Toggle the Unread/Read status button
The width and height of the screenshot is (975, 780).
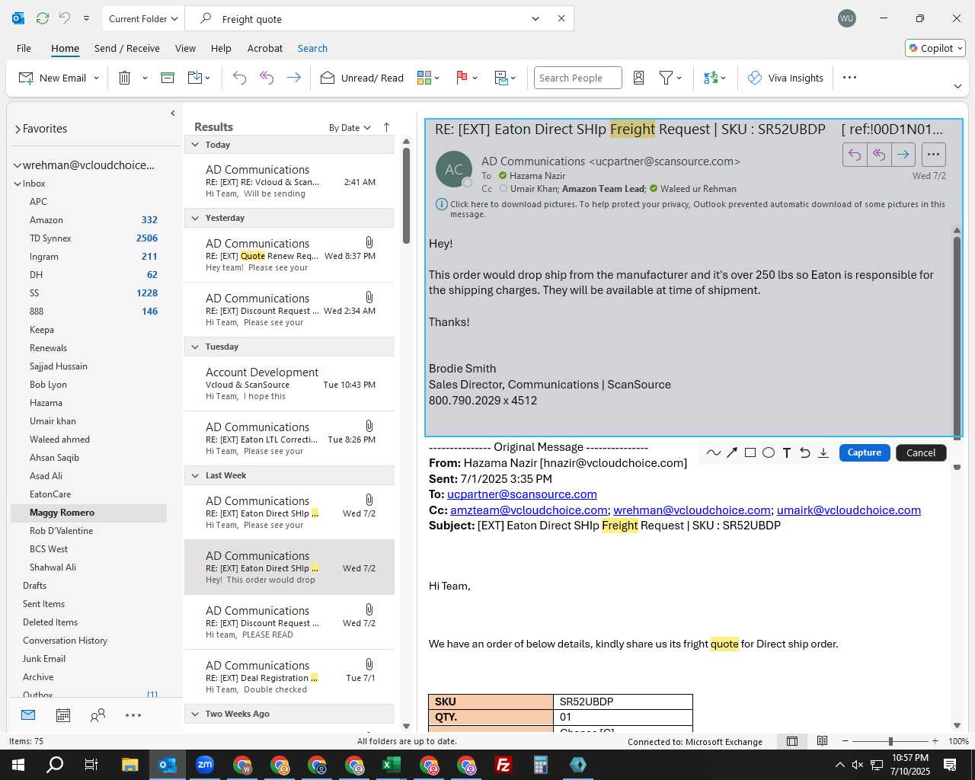tap(362, 78)
